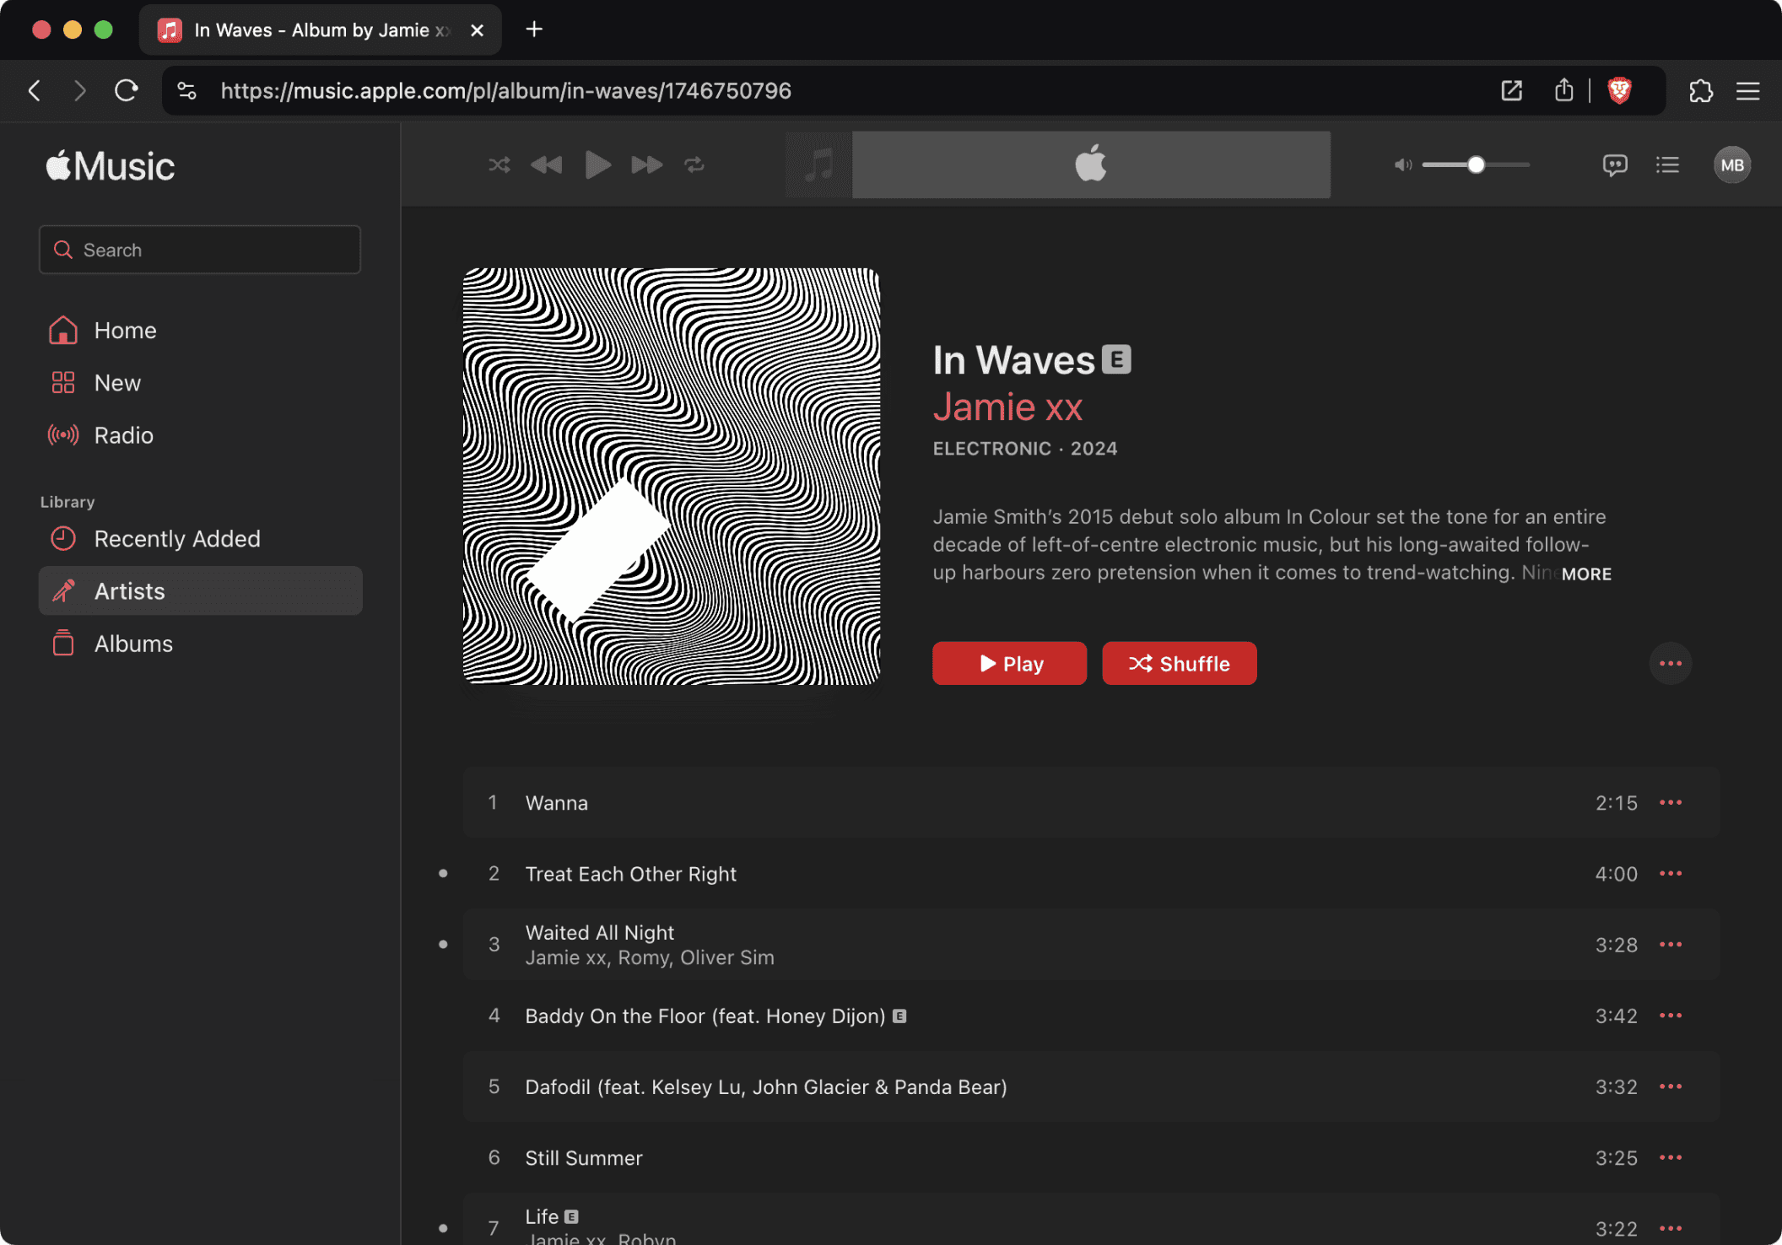This screenshot has width=1782, height=1245.
Task: Expand album description with MORE
Action: (x=1586, y=574)
